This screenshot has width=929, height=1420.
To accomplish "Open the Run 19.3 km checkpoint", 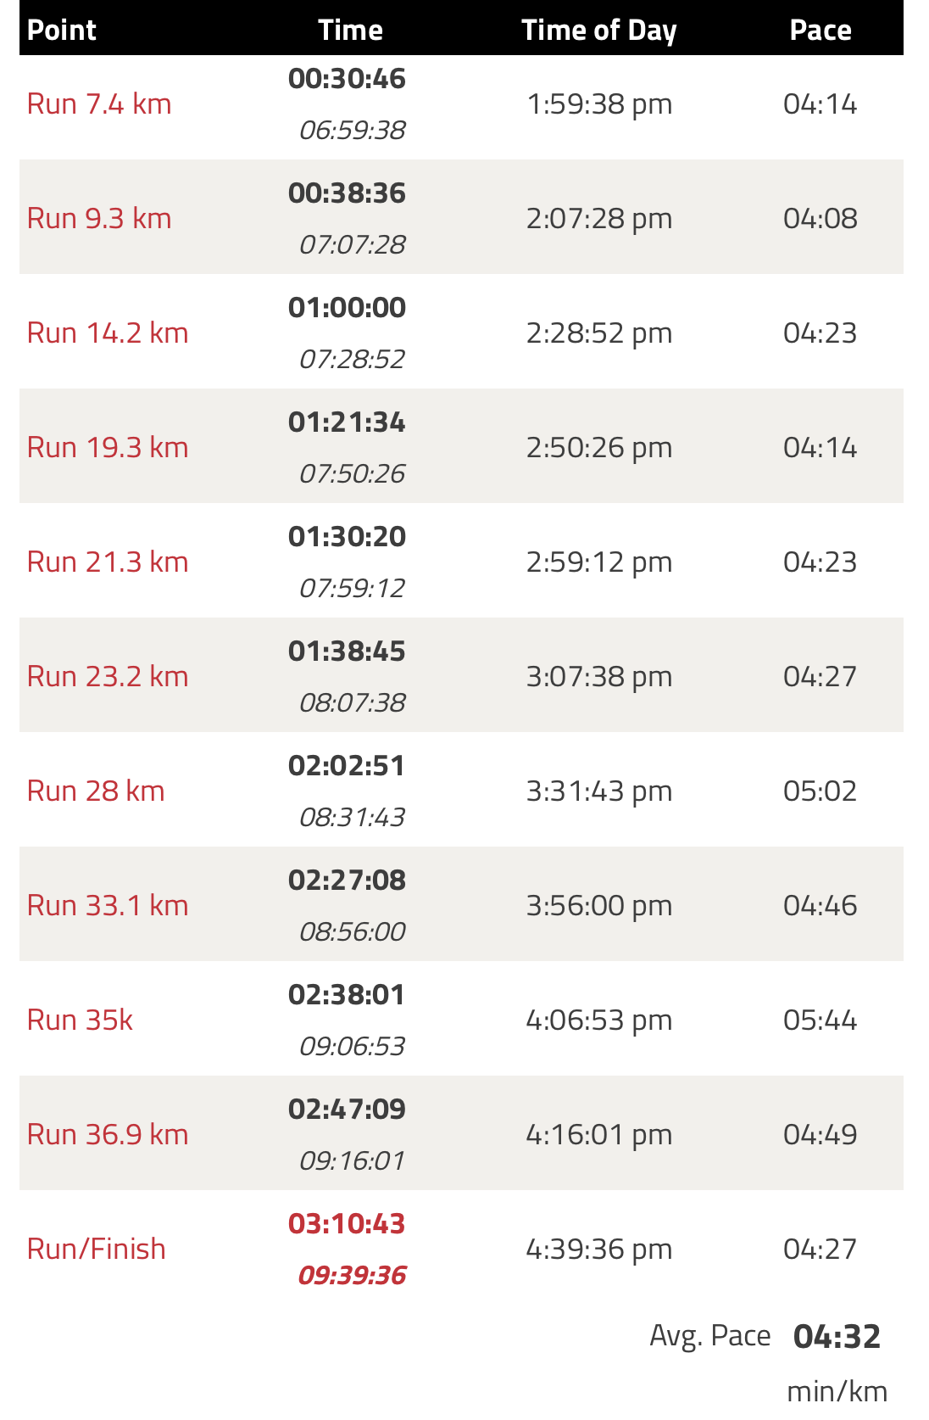I will pyautogui.click(x=108, y=448).
